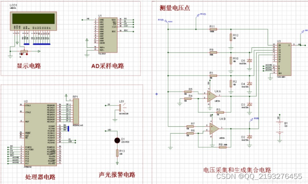Select the D1 red LED
308x184 pixels.
click(117, 140)
